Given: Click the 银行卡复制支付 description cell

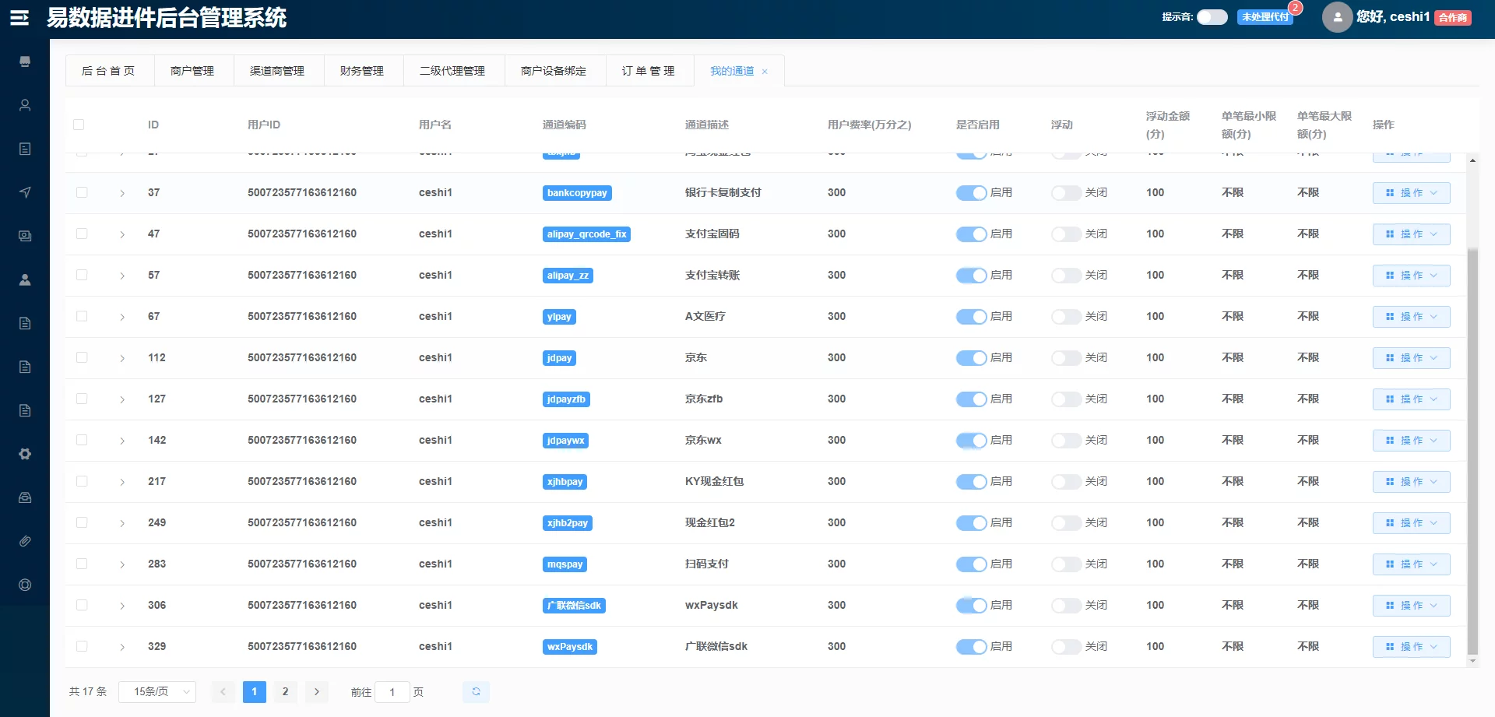Looking at the screenshot, I should (723, 192).
